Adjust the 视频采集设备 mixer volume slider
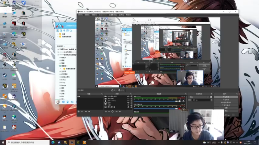Viewport: 259px width, 145px height. point(156,109)
